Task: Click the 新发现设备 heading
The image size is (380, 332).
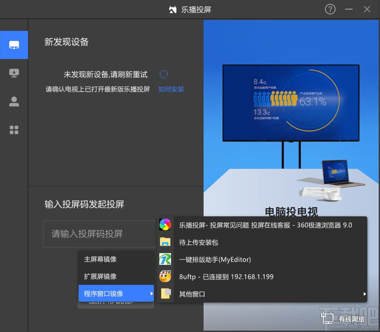Action: click(66, 42)
